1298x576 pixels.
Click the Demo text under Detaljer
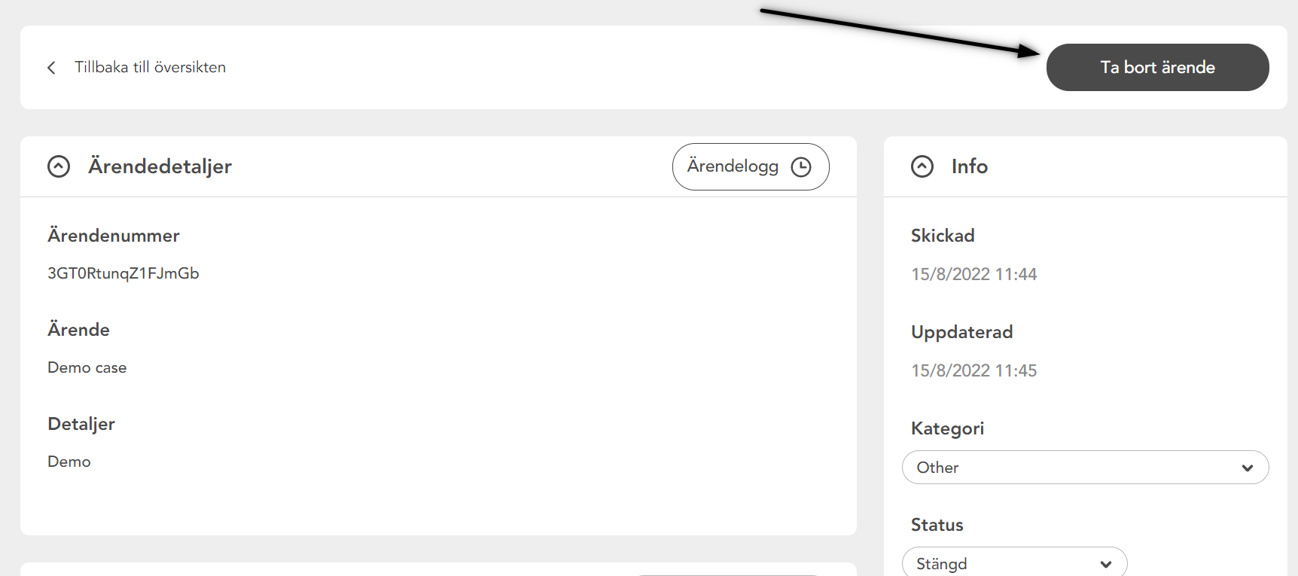click(x=69, y=462)
